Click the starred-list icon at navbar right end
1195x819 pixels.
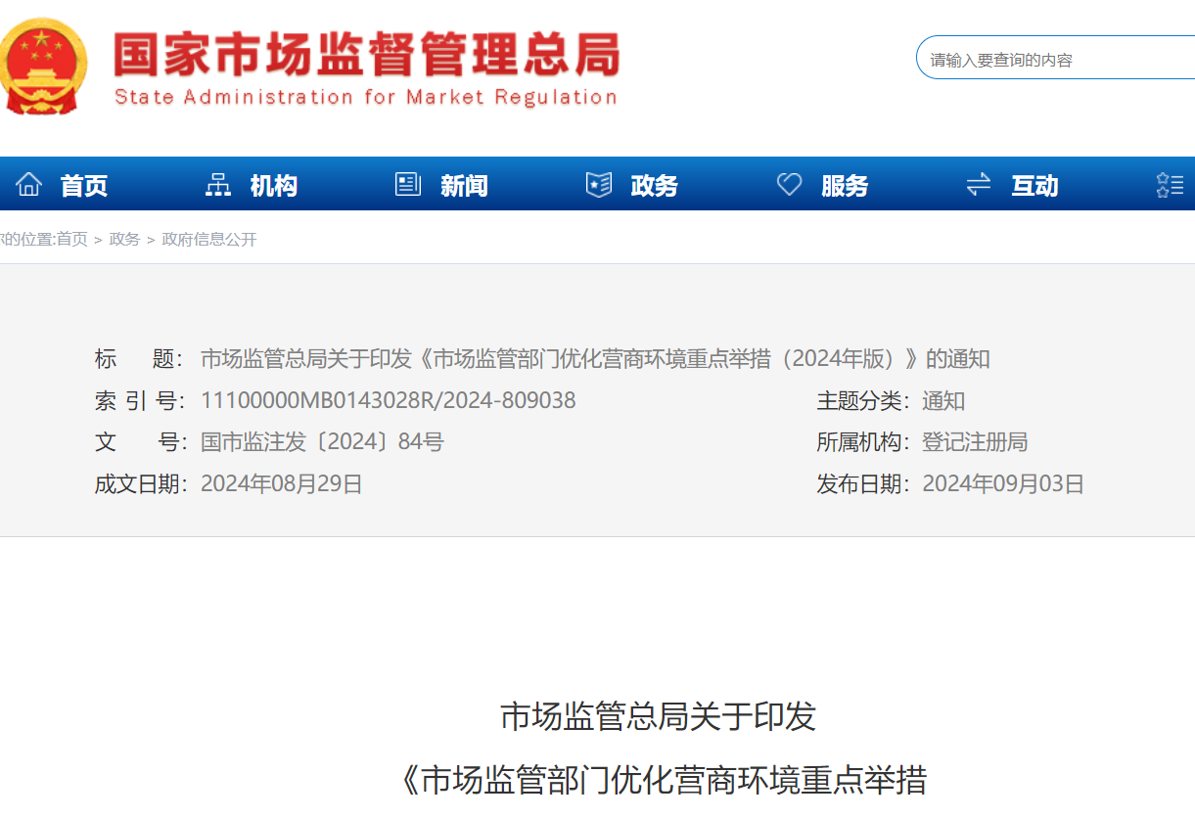1171,183
